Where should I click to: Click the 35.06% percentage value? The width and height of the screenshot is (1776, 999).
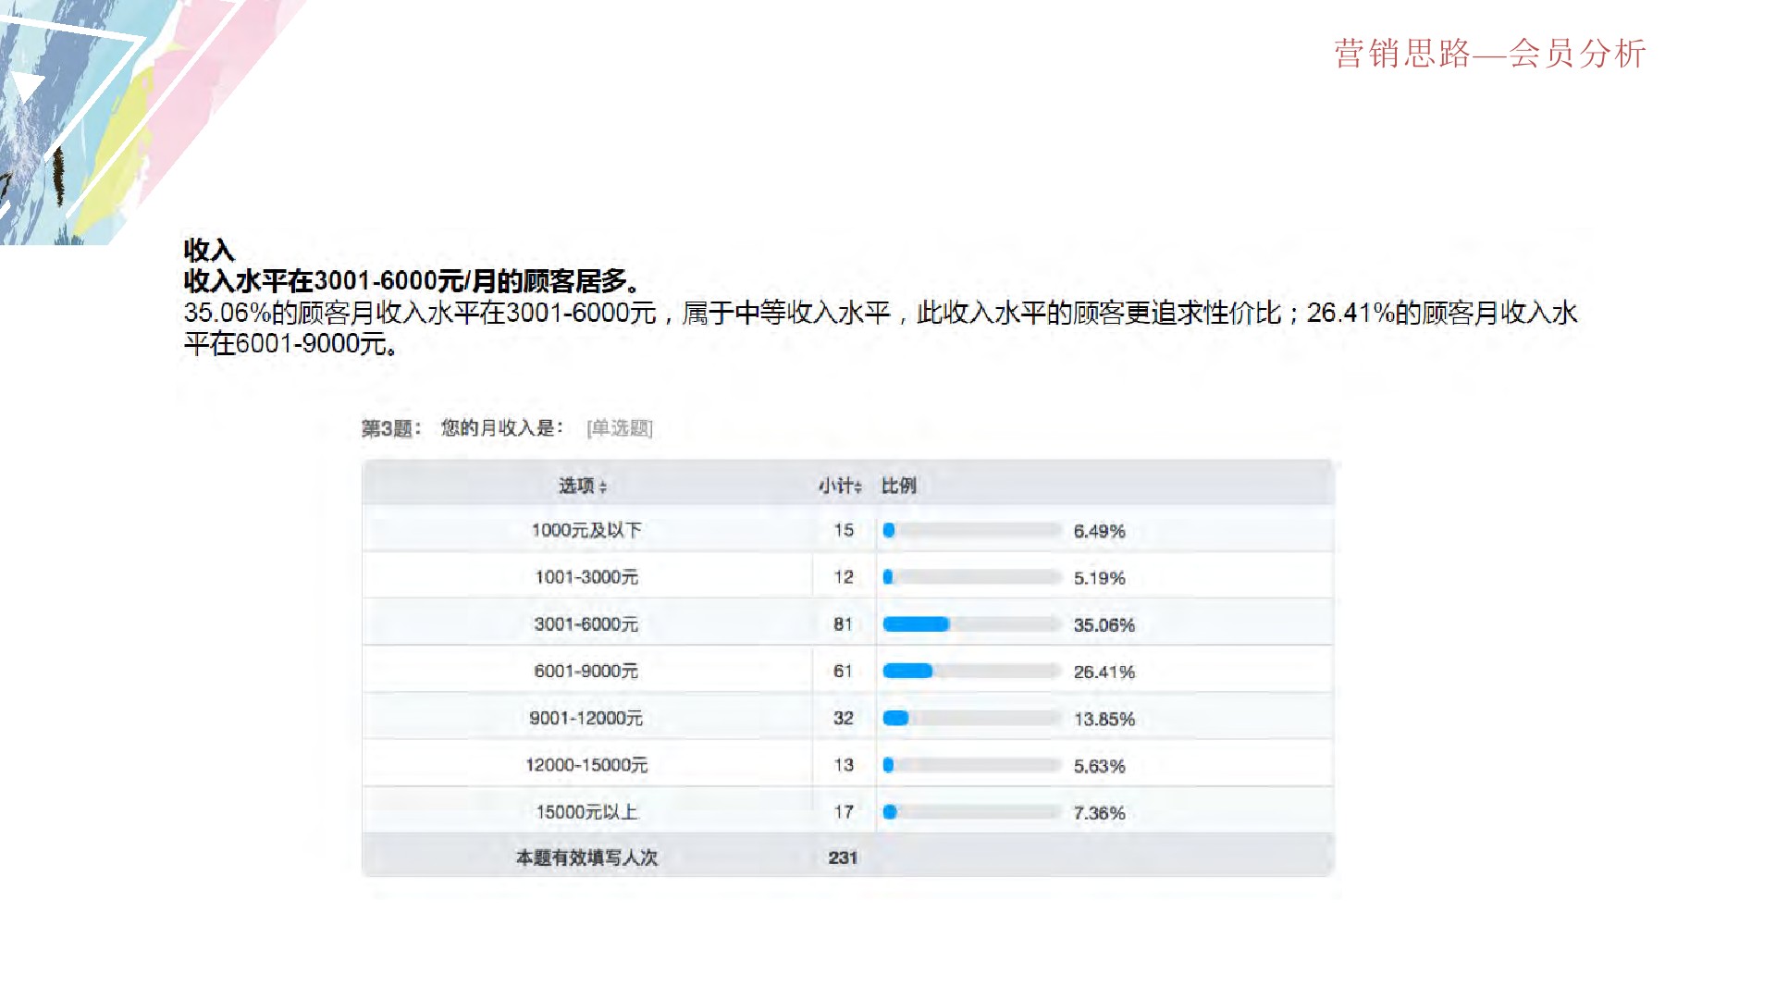[x=1104, y=624]
